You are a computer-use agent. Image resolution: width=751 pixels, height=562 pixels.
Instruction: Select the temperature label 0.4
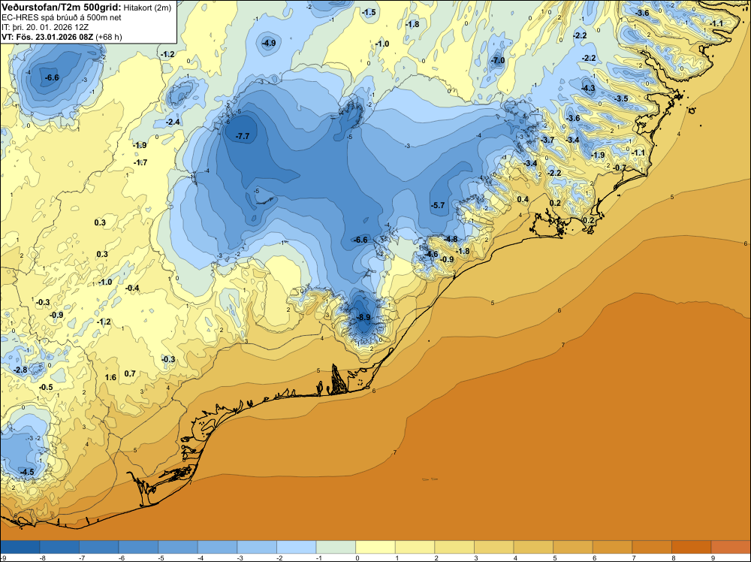pos(523,199)
